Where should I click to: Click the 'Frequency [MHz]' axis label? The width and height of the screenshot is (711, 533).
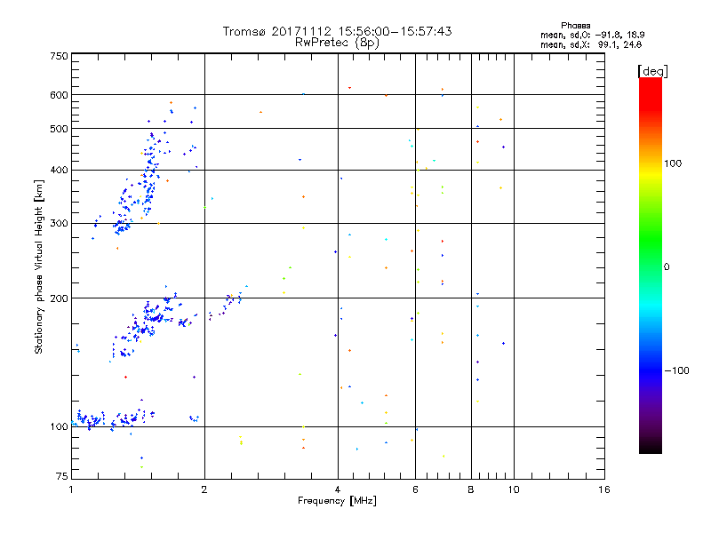coord(337,501)
